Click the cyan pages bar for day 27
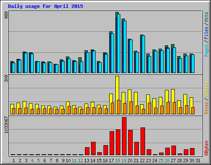 pos(174,60)
